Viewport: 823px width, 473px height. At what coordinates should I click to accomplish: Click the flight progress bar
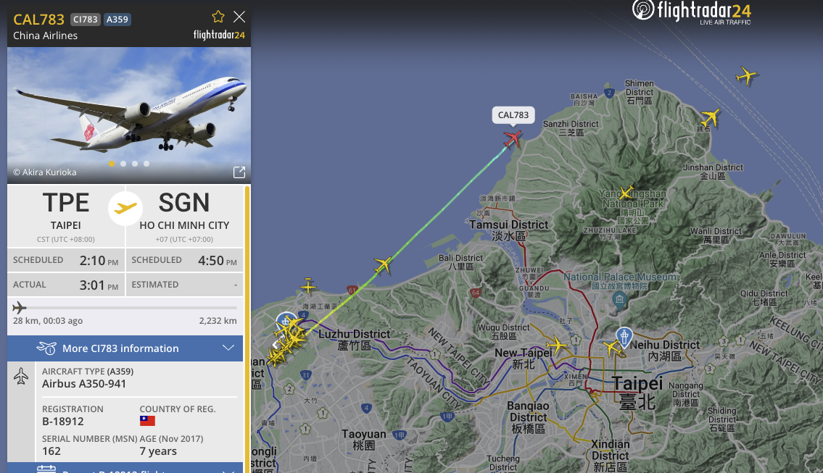tap(125, 308)
